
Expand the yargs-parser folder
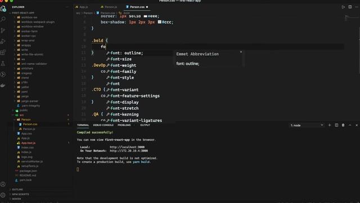point(30,101)
